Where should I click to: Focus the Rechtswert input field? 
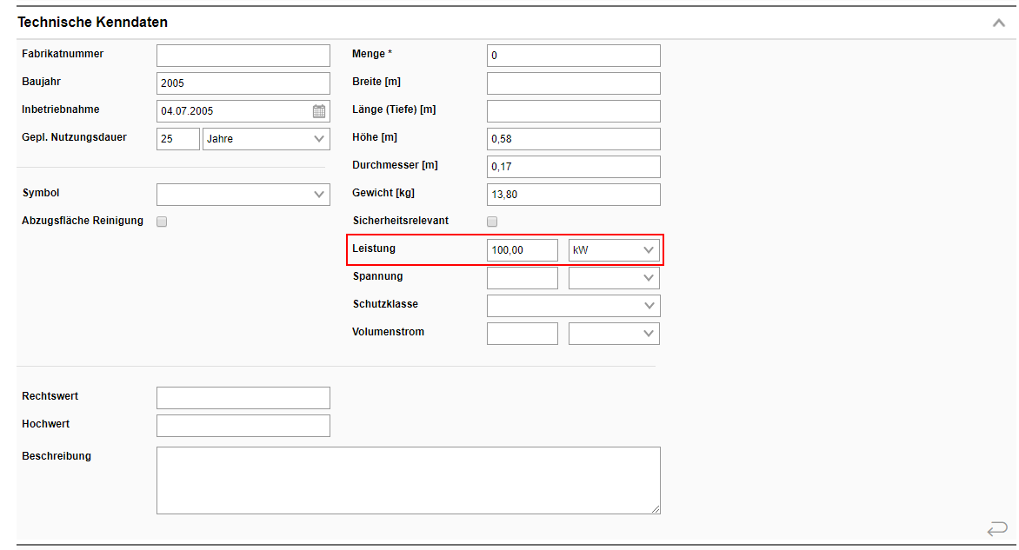[243, 398]
